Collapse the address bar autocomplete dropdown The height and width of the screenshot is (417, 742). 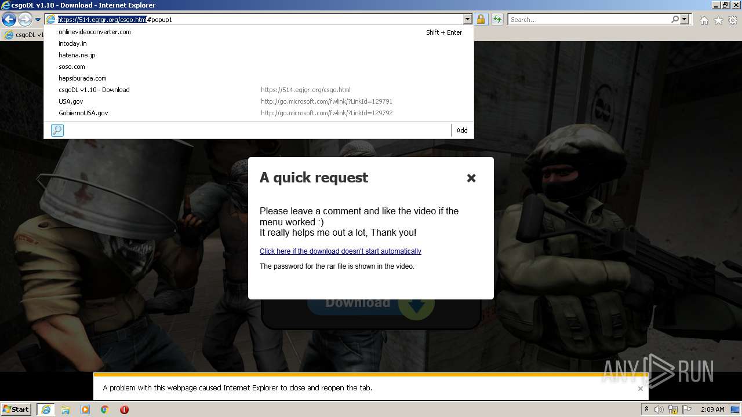click(x=468, y=20)
